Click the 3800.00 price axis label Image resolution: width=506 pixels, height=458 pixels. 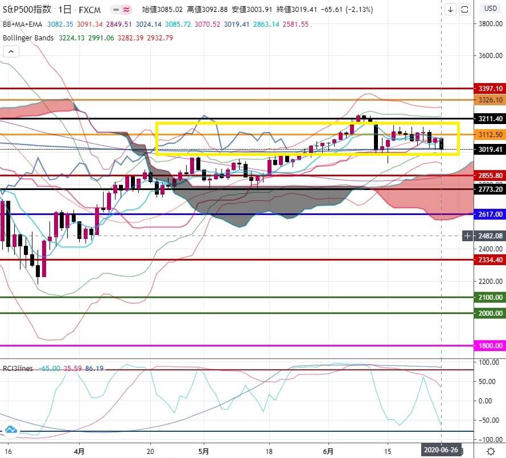491,23
